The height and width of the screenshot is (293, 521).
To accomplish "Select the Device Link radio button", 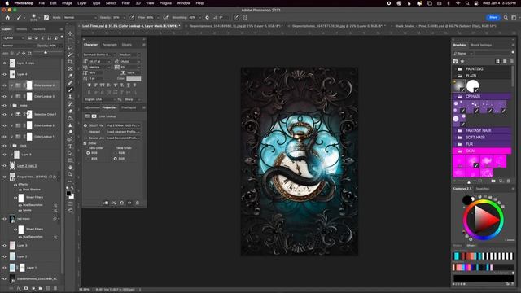I will point(85,138).
